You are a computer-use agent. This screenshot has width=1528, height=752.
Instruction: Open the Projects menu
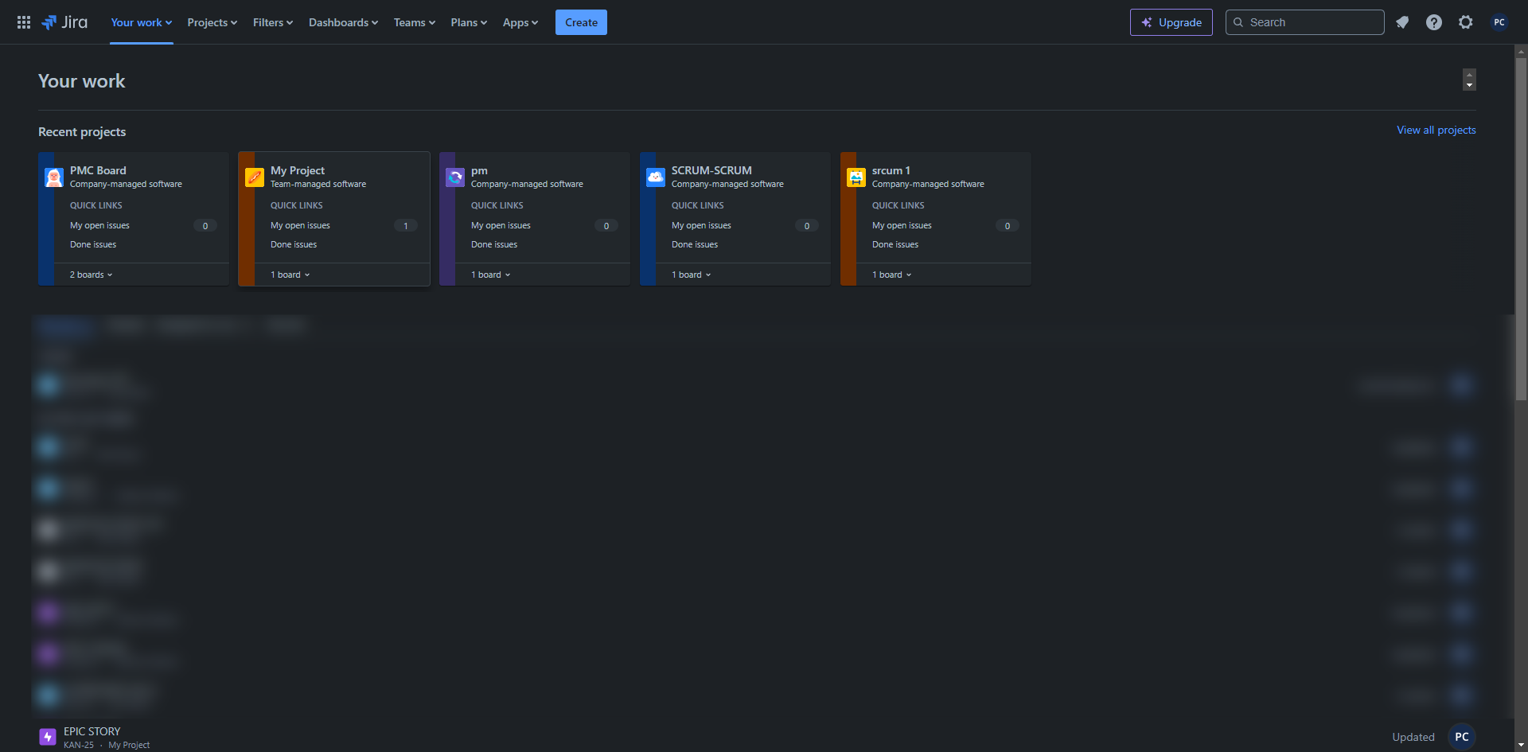tap(212, 22)
